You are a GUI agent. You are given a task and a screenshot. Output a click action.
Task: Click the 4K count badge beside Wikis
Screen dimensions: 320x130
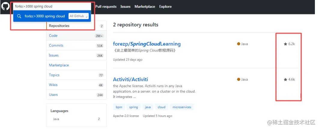[x=101, y=85]
